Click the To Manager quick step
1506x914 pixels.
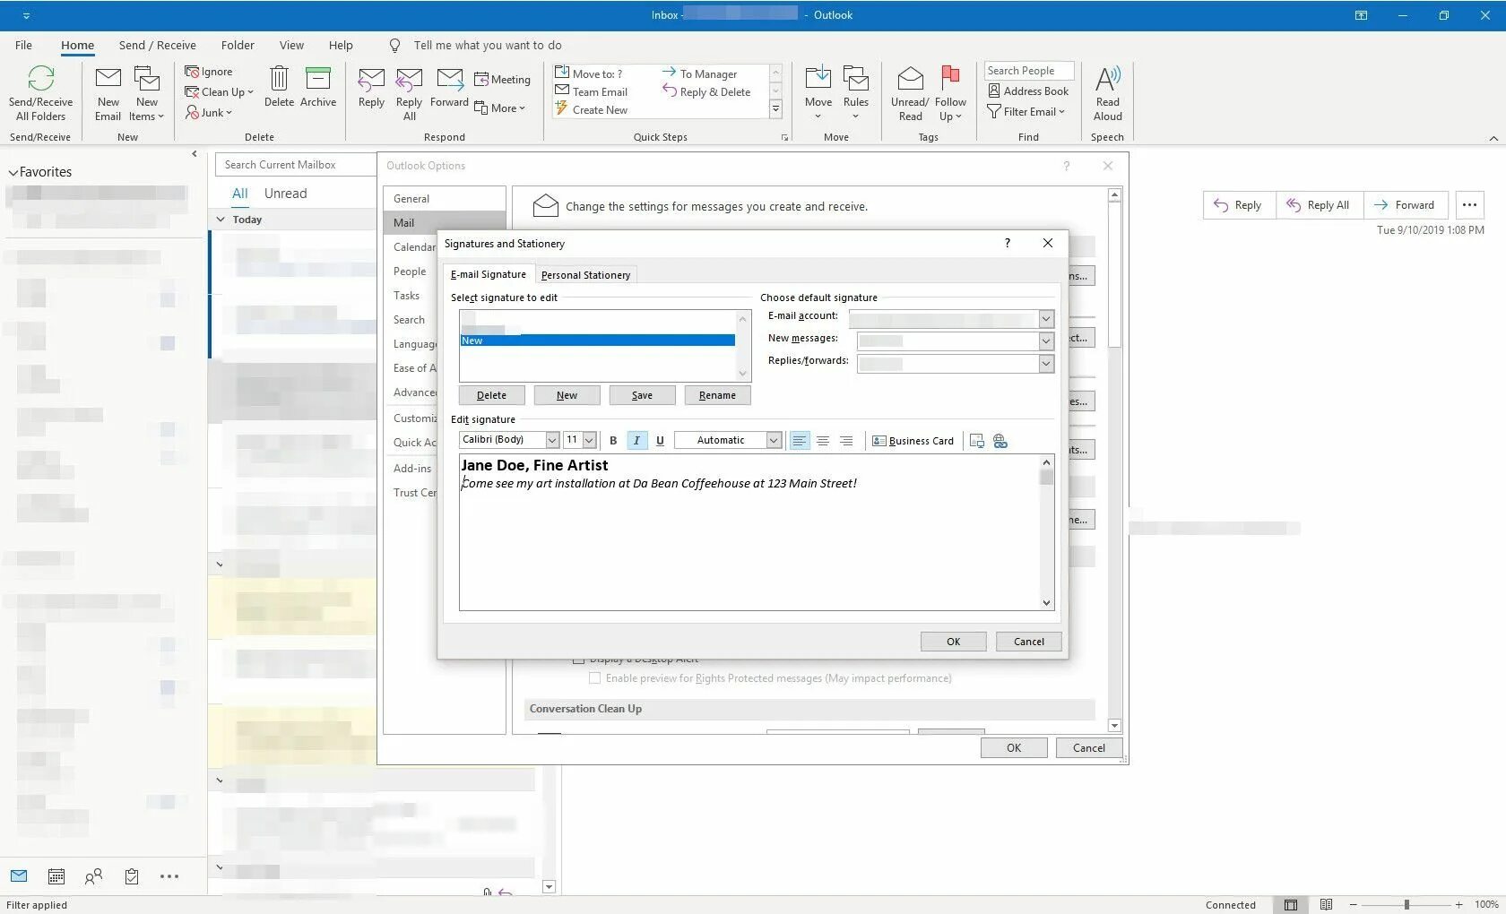click(699, 74)
